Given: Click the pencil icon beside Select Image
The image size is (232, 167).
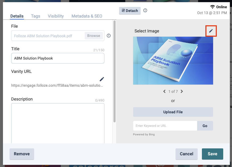Looking at the screenshot, I should click(211, 31).
